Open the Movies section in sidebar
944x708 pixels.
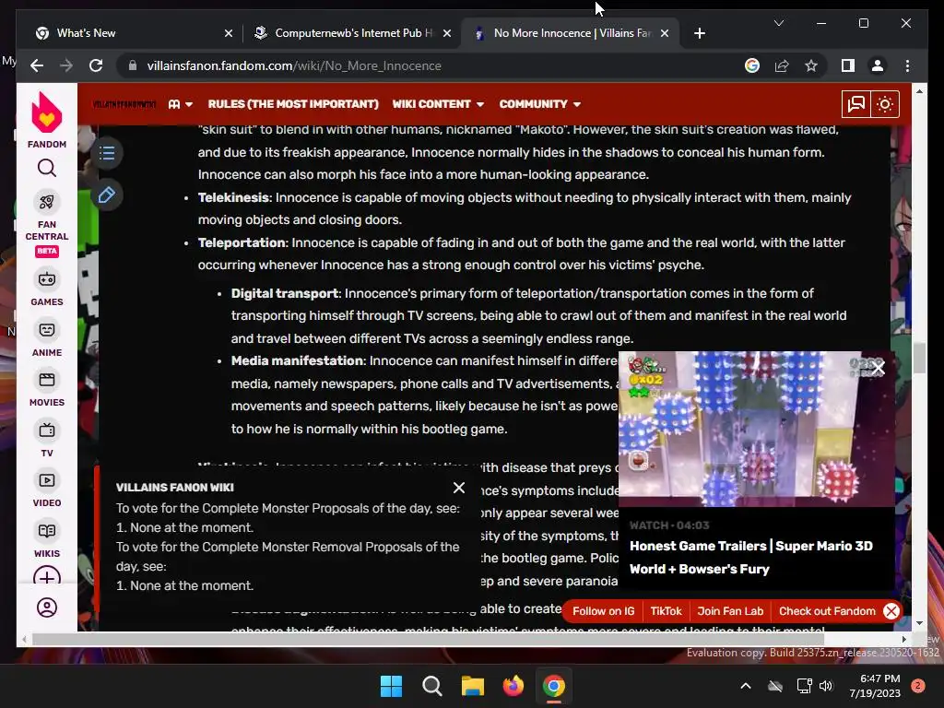tap(47, 389)
